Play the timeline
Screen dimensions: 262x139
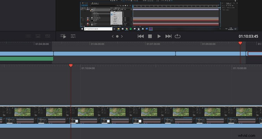tap(159, 36)
